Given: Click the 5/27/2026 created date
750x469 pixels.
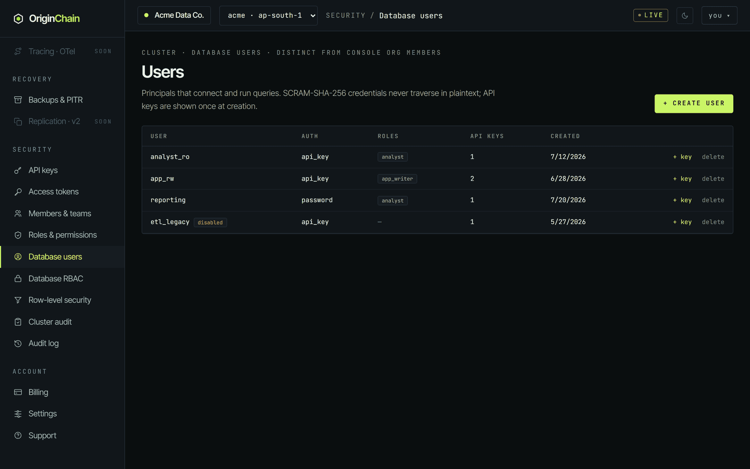Looking at the screenshot, I should (568, 222).
